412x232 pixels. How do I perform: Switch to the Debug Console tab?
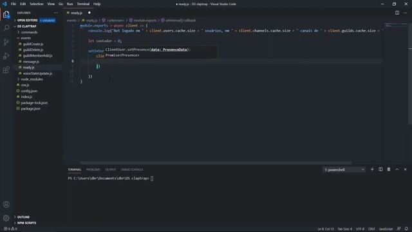[x=132, y=169]
